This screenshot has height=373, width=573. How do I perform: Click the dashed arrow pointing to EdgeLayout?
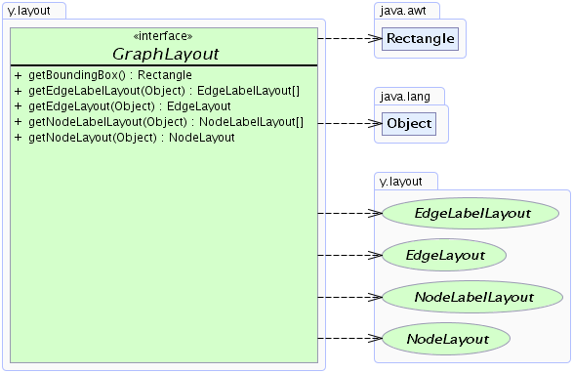[349, 255]
